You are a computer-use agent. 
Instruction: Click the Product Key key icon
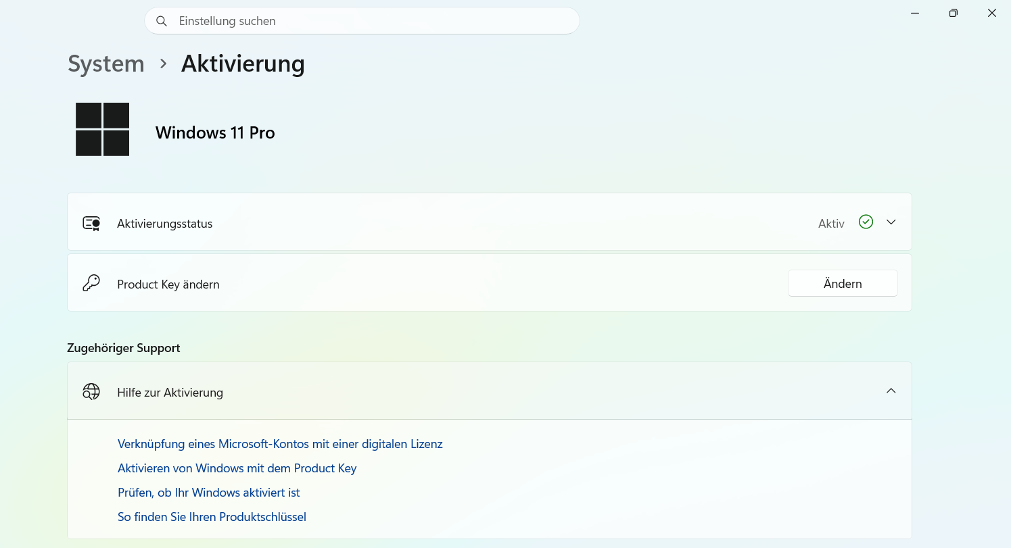coord(91,284)
